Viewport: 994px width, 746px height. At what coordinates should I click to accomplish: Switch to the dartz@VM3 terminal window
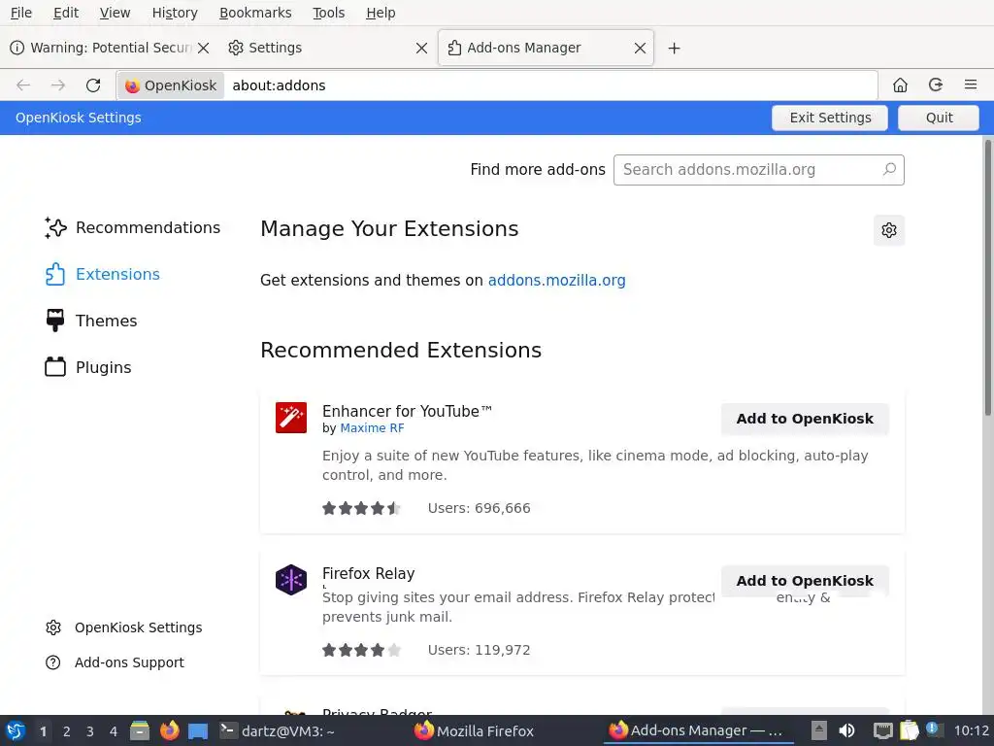tap(278, 730)
